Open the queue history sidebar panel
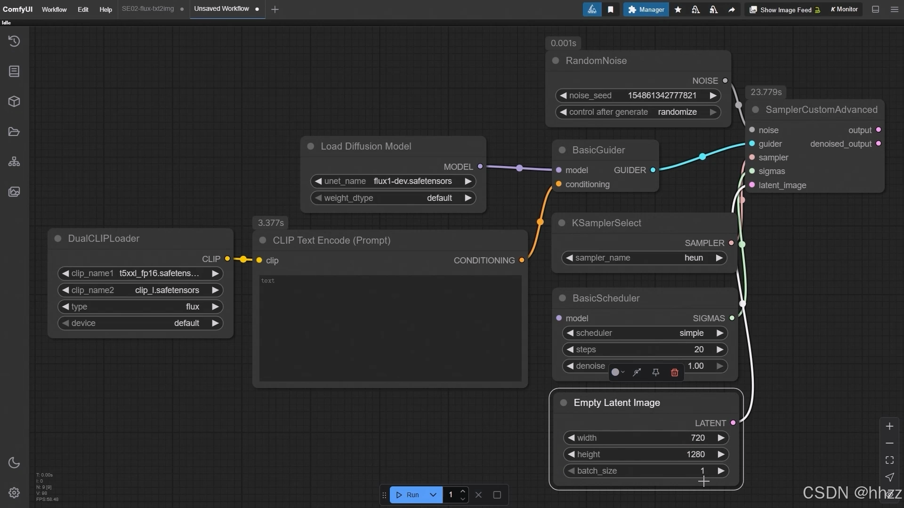The height and width of the screenshot is (508, 904). coord(14,41)
